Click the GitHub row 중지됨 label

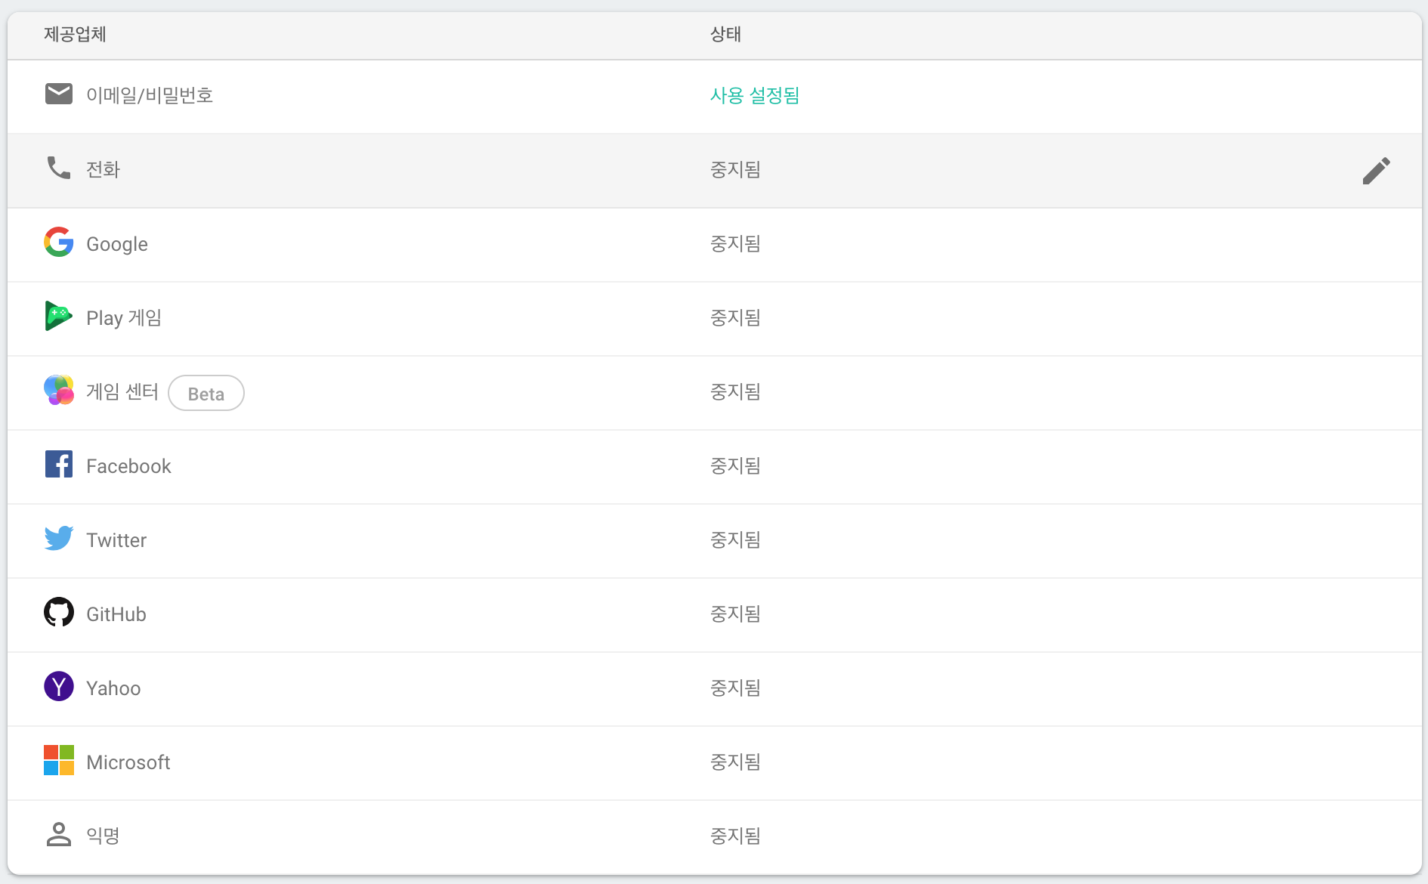pyautogui.click(x=735, y=614)
